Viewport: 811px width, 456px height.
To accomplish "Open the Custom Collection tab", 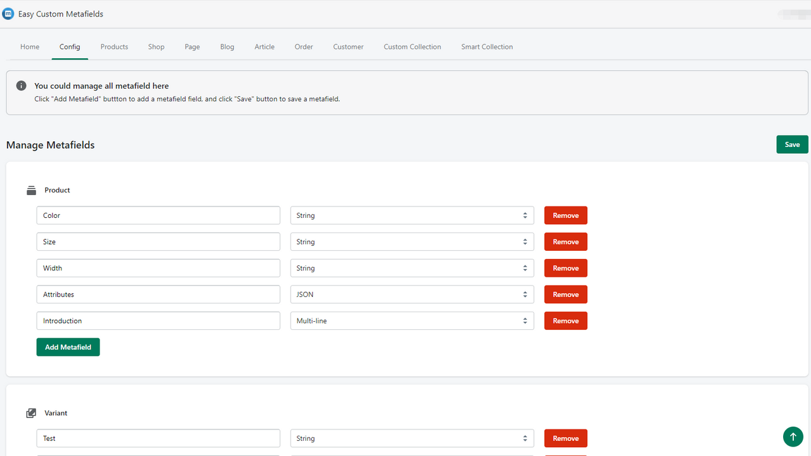I will 412,47.
